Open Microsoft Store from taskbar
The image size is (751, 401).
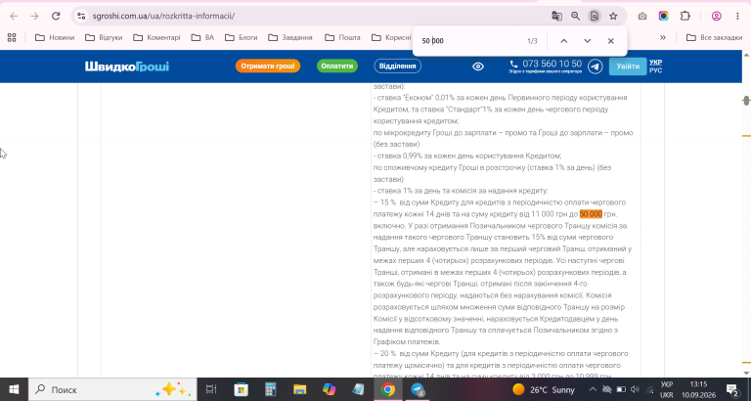point(241,389)
